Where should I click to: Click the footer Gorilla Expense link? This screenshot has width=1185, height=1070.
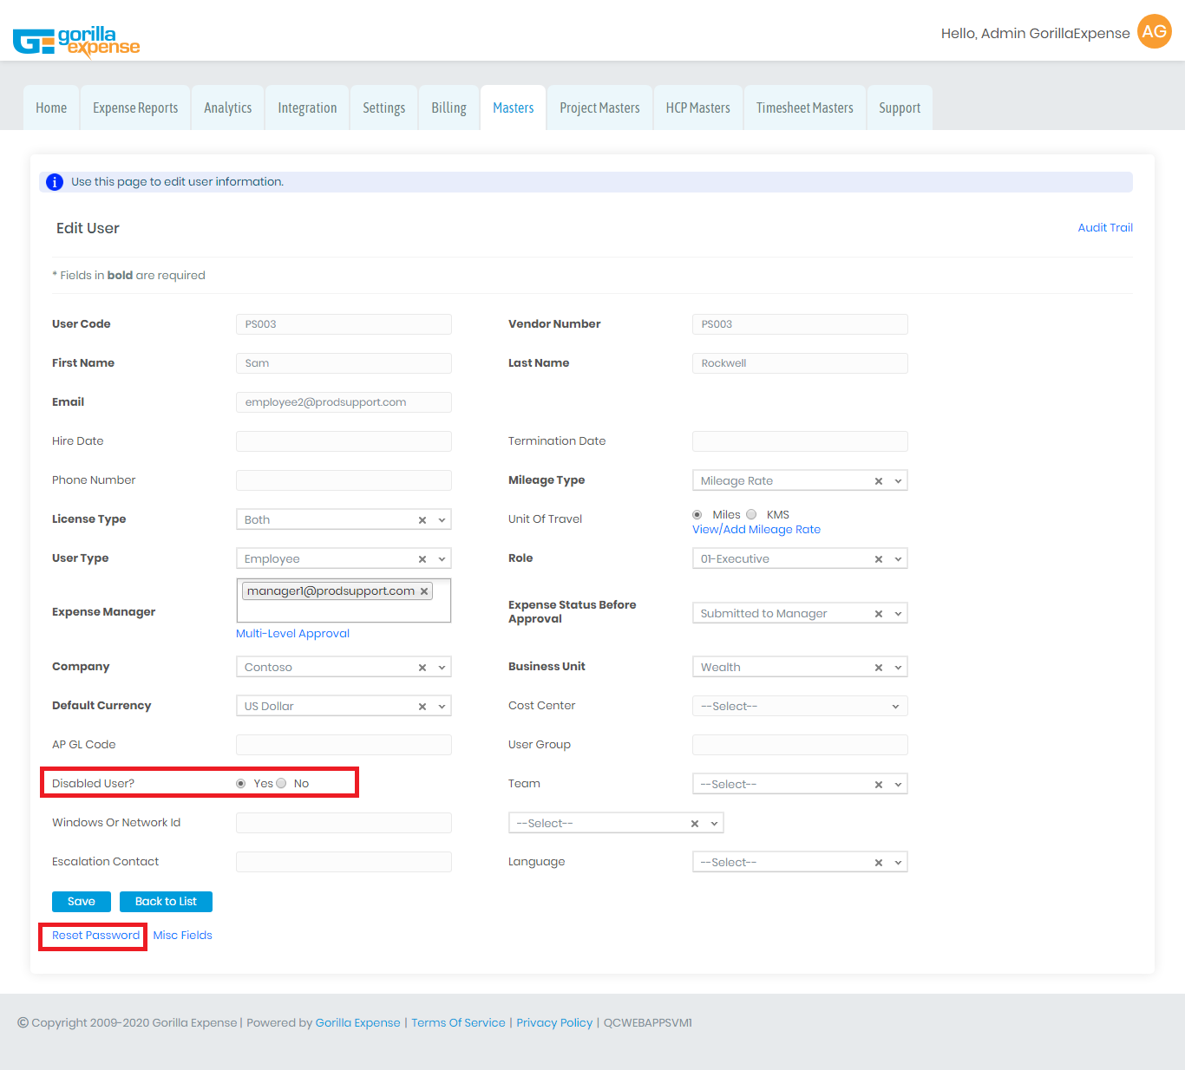tap(357, 1023)
